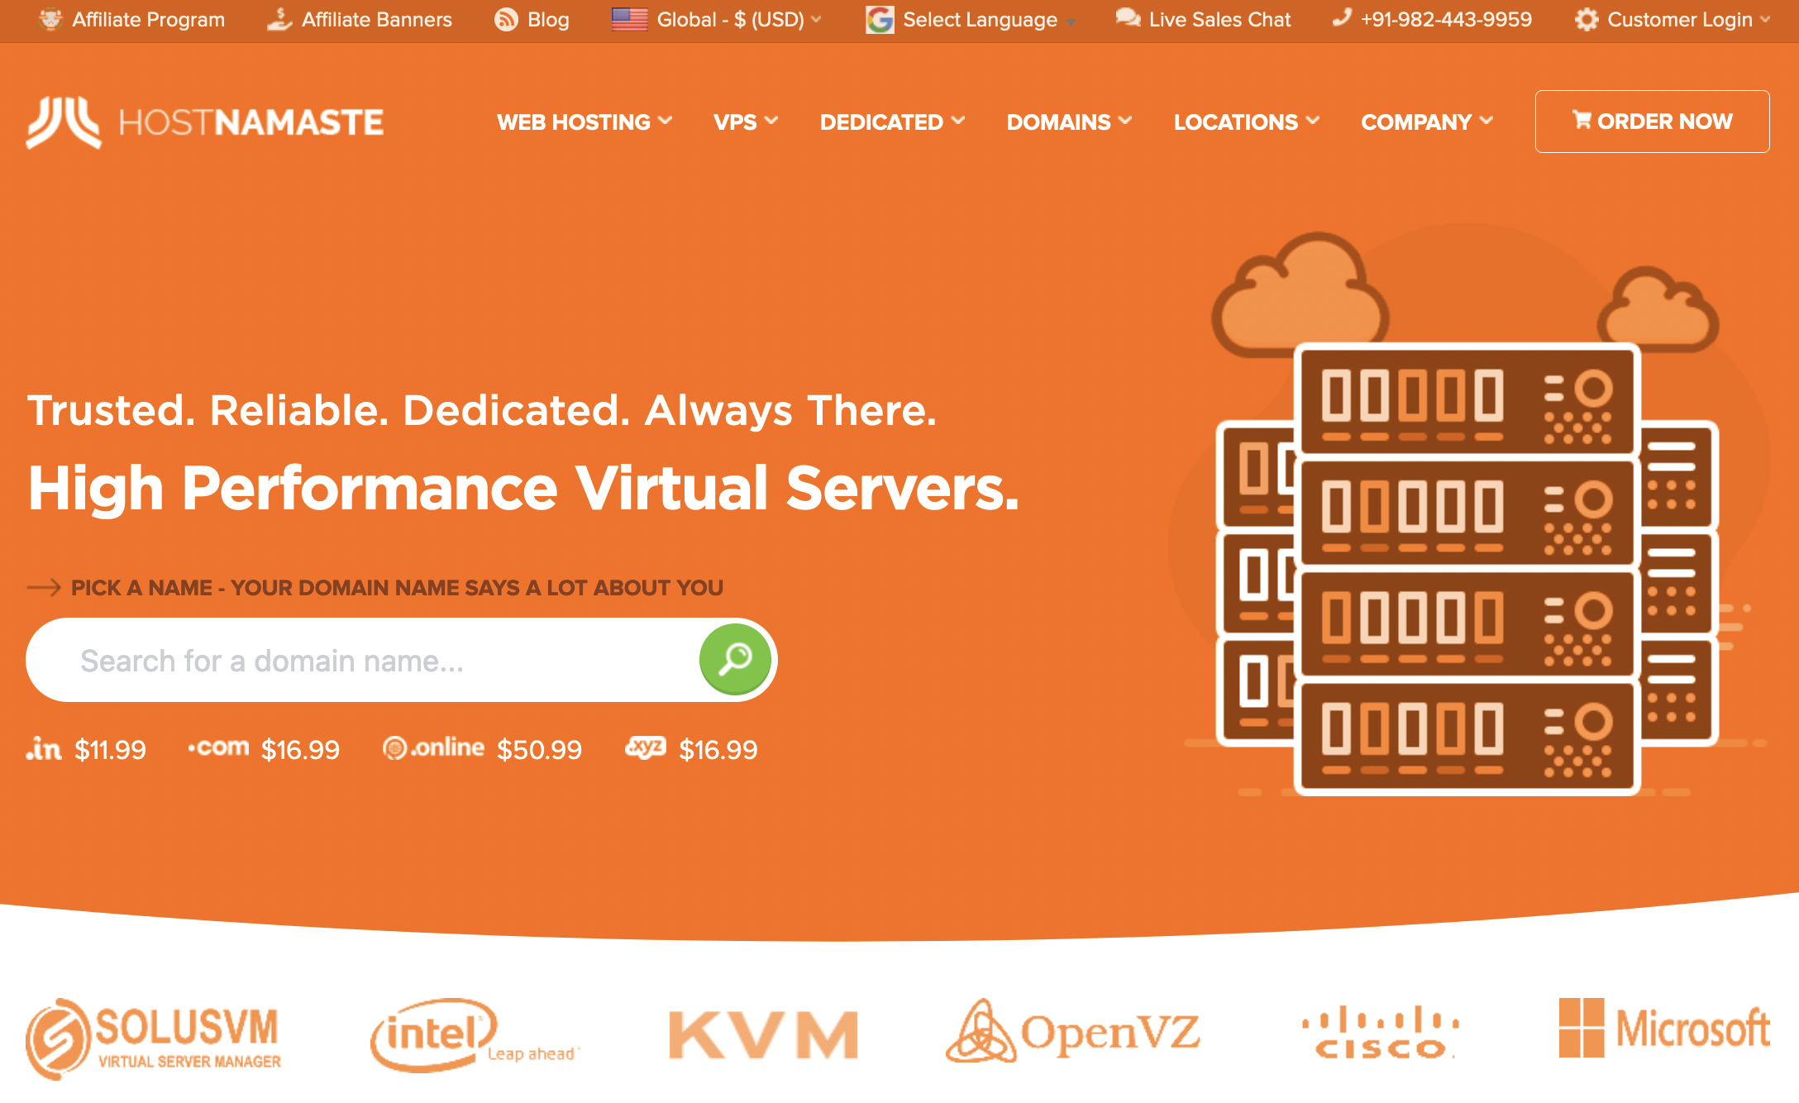Open the DOMAINS menu item
The height and width of the screenshot is (1103, 1799).
point(1058,122)
